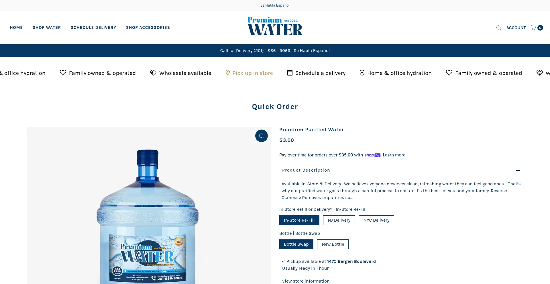Screen dimensions: 550x284
Task: Click the location pin icon for pickup
Action: tap(228, 73)
